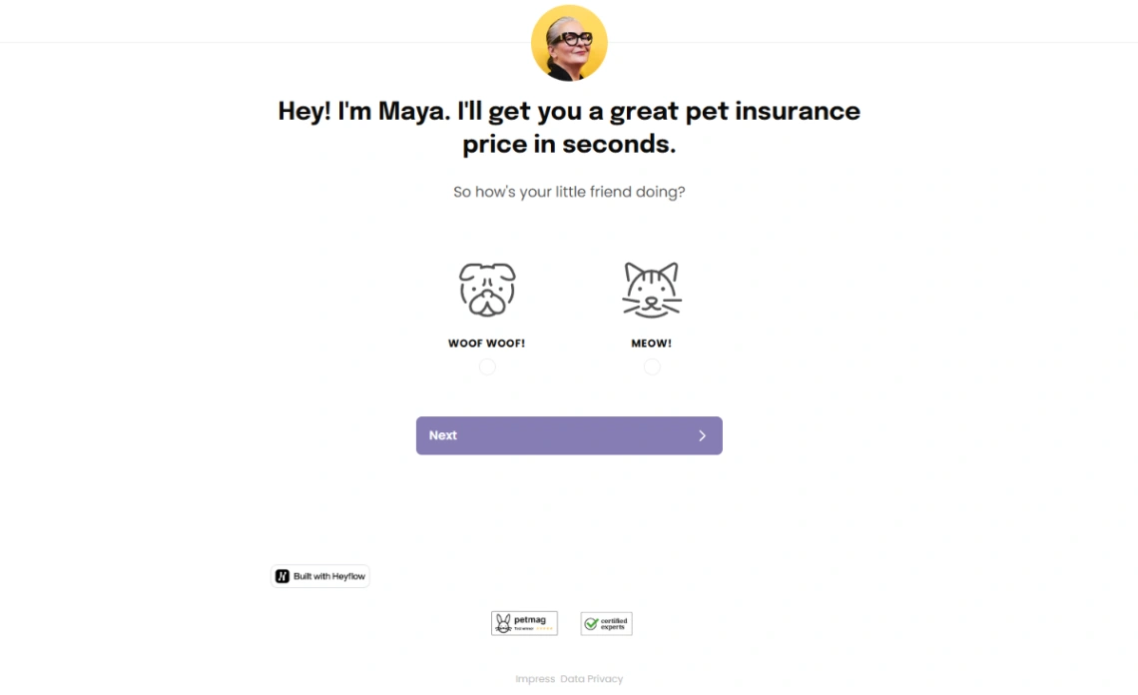
Task: Select the WOOF WOOF! radio button
Action: point(487,366)
